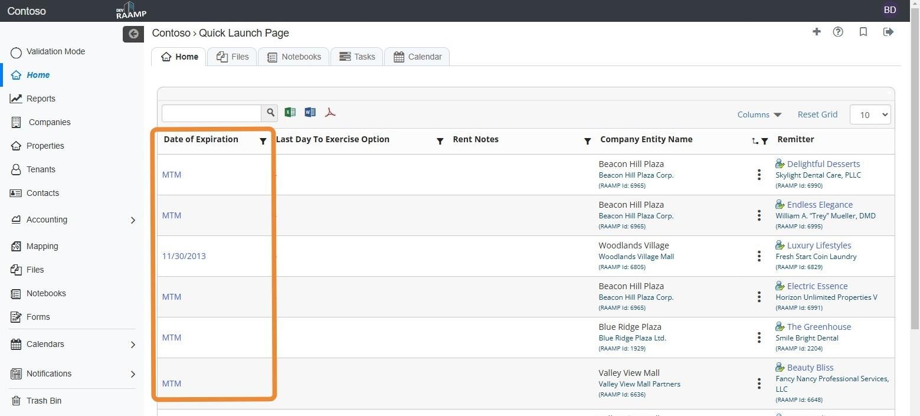Screen dimensions: 920x416
Task: Collapse the sidebar with the back arrow button
Action: [x=133, y=34]
